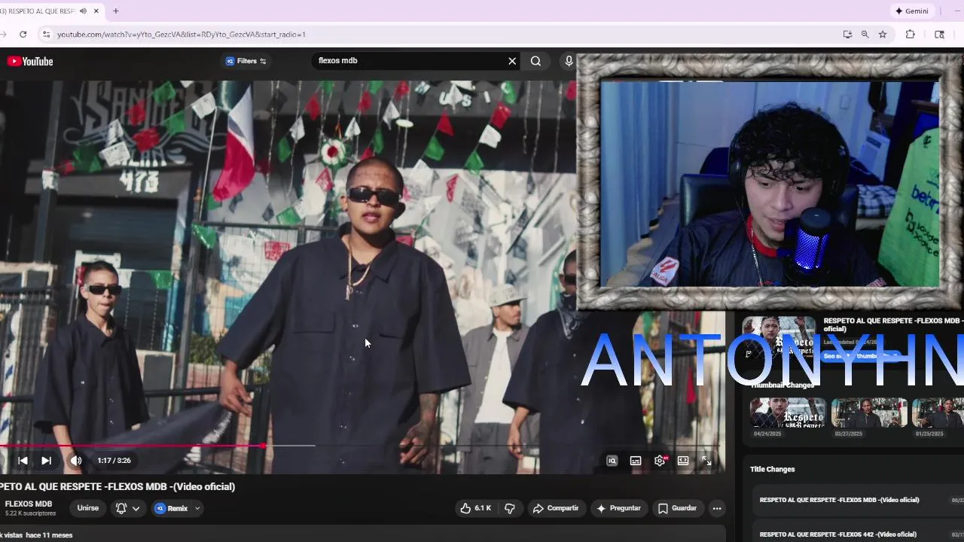Enter fullscreen mode icon
The width and height of the screenshot is (964, 542).
tap(706, 461)
